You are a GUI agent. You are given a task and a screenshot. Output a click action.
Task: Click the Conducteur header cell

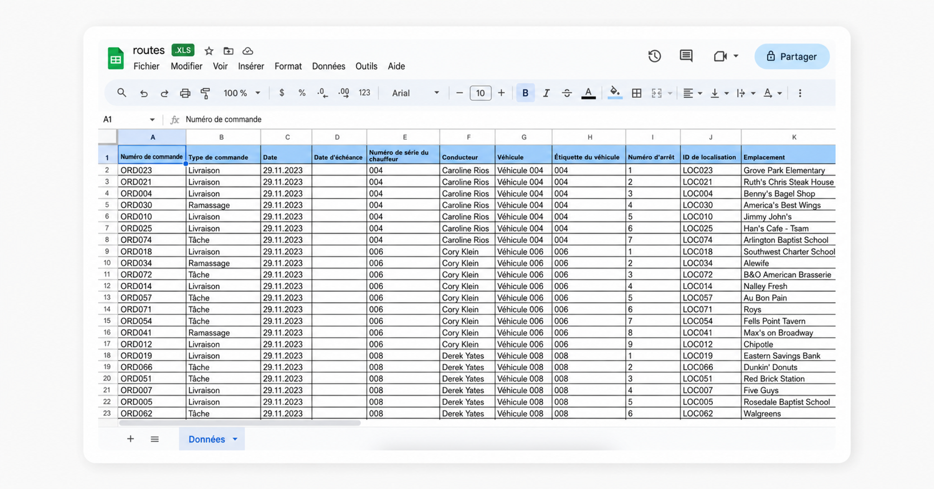pyautogui.click(x=467, y=155)
